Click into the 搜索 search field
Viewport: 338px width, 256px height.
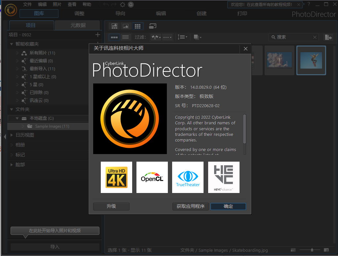point(294,37)
